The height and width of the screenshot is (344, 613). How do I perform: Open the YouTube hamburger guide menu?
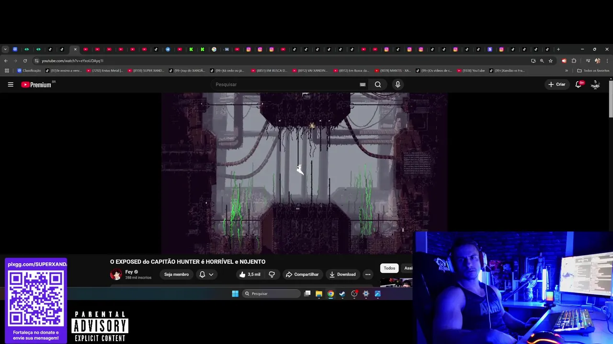point(11,85)
